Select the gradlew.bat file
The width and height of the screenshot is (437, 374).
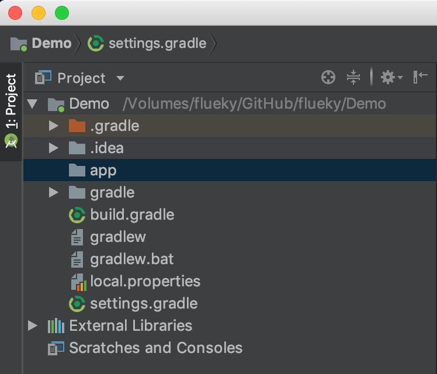point(131,259)
